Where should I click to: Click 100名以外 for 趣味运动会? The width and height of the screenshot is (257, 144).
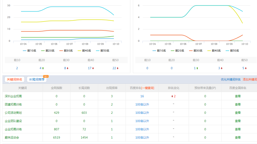click(142, 138)
